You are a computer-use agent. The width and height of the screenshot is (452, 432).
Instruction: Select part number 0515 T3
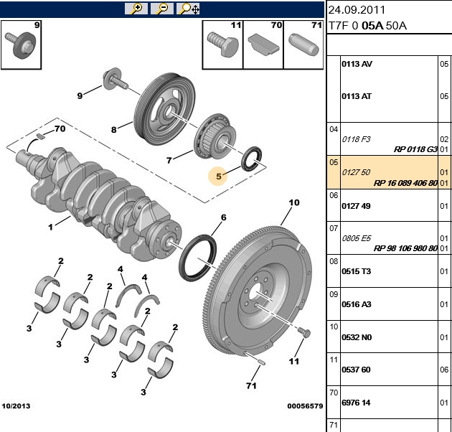[x=357, y=271]
